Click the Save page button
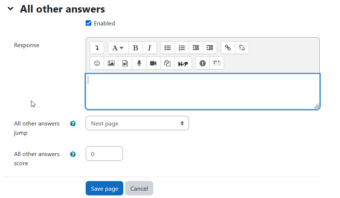This screenshot has width=340, height=198. (104, 188)
